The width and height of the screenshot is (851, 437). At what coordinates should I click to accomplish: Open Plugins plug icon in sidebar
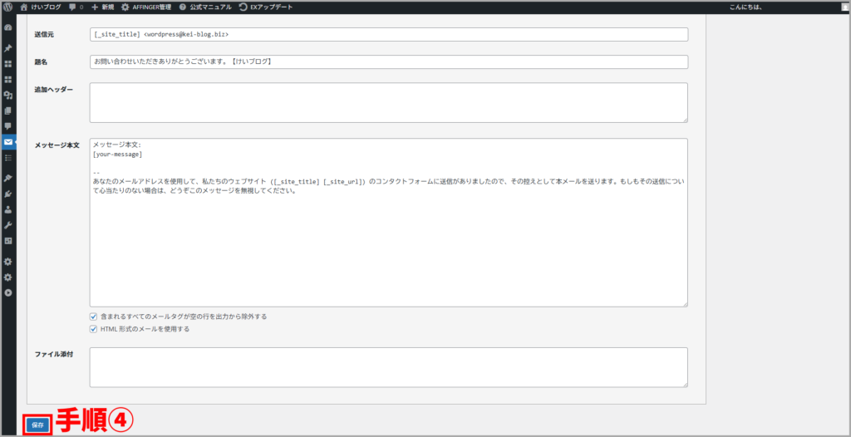8,194
